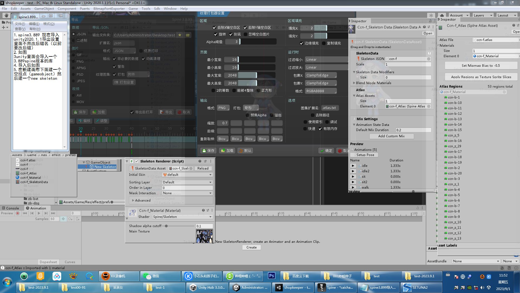Viewport: 520px width, 293px height.
Task: Click the Create animation button
Action: point(252,247)
